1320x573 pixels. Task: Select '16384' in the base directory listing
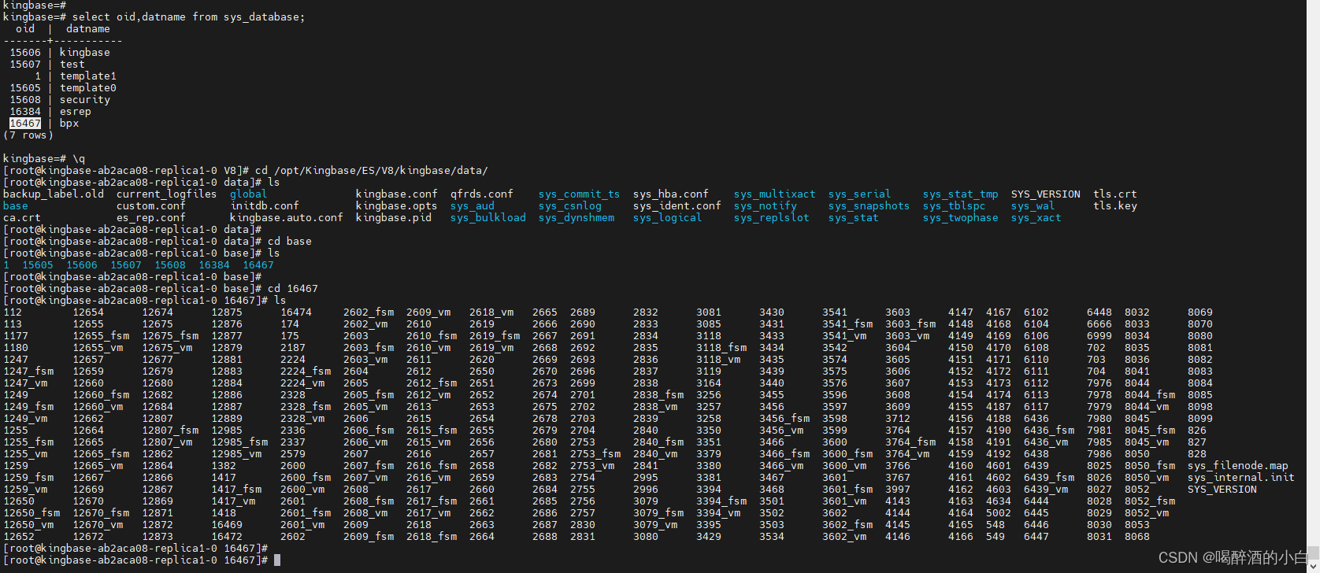tap(214, 265)
